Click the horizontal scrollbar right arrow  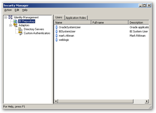coord(147,101)
